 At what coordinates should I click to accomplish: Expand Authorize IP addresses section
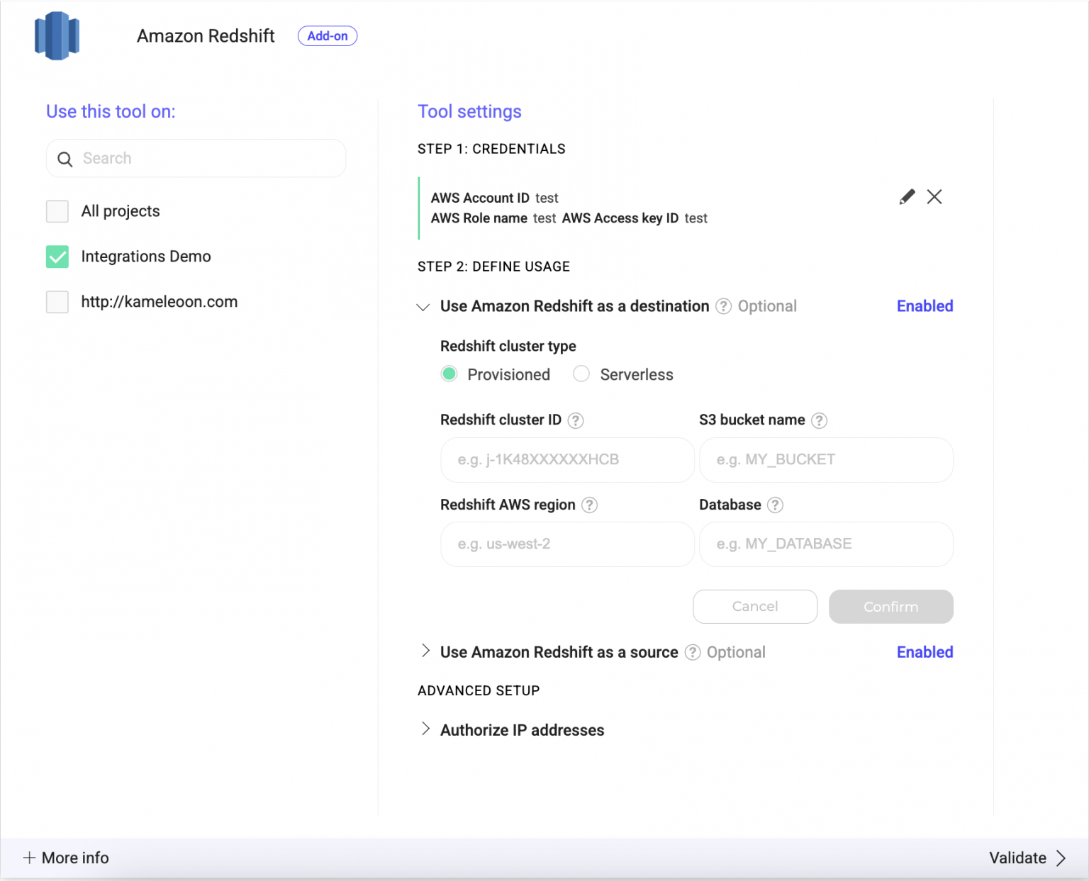pos(425,729)
